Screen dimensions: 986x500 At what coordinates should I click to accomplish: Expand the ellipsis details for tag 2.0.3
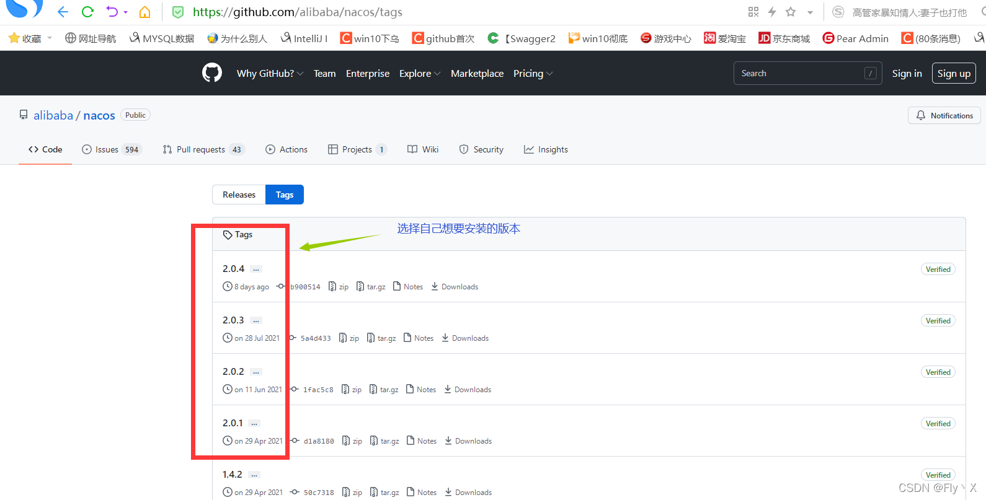click(x=256, y=320)
